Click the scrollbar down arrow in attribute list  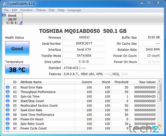point(159,129)
